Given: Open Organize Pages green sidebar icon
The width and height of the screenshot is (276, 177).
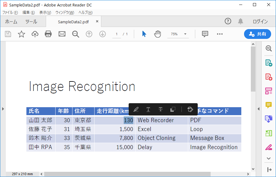Looking at the screenshot, I should click(x=269, y=133).
